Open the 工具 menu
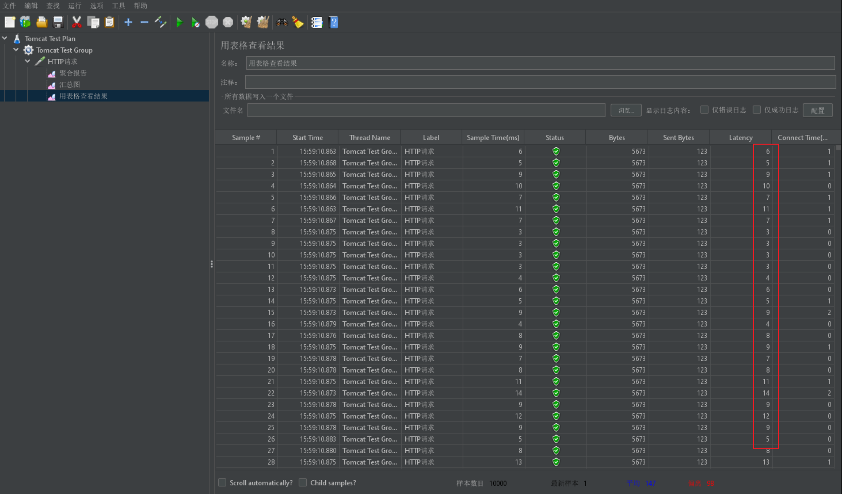This screenshot has height=494, width=842. click(x=119, y=6)
